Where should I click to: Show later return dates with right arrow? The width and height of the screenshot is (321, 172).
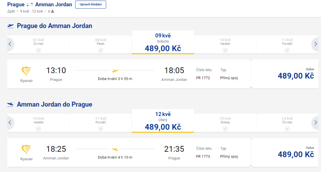[315, 122]
